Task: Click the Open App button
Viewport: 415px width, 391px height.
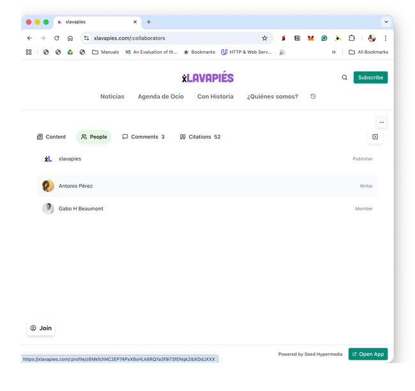Action: click(368, 354)
